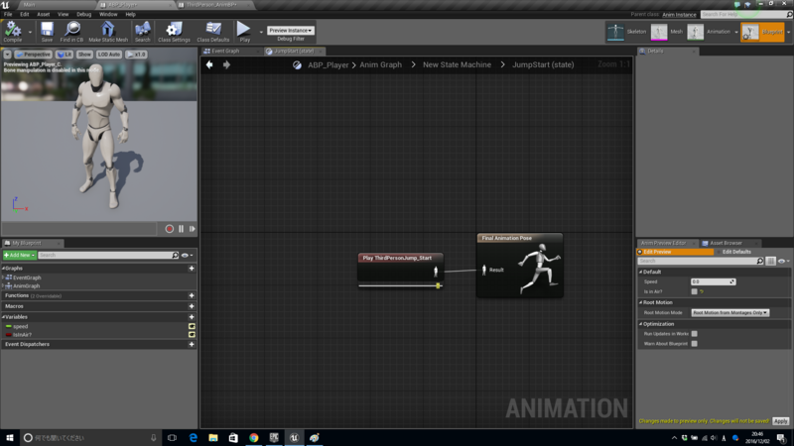794x446 pixels.
Task: Select Edit Preview radio option
Action: point(675,252)
